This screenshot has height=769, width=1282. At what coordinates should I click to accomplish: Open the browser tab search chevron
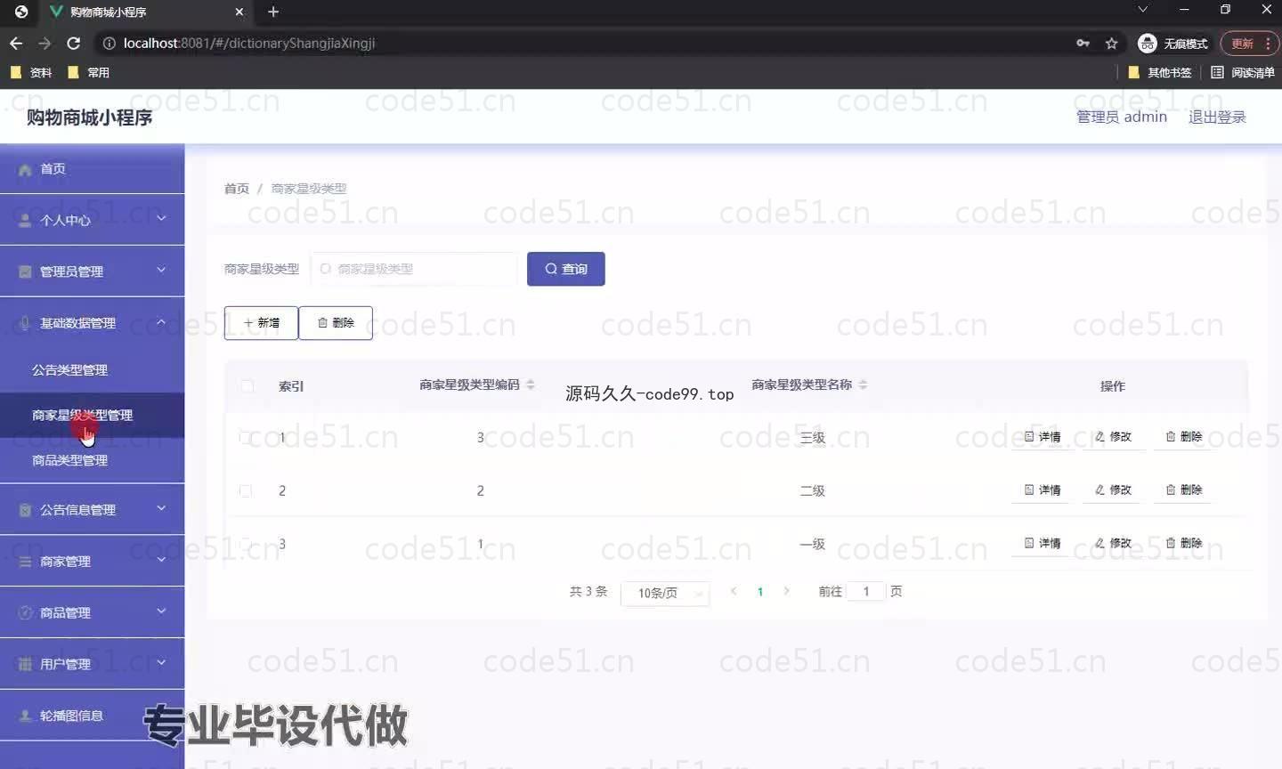coord(1142,10)
